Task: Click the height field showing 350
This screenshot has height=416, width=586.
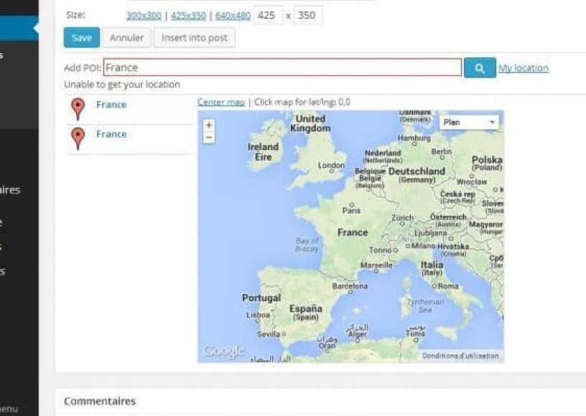Action: pyautogui.click(x=308, y=15)
